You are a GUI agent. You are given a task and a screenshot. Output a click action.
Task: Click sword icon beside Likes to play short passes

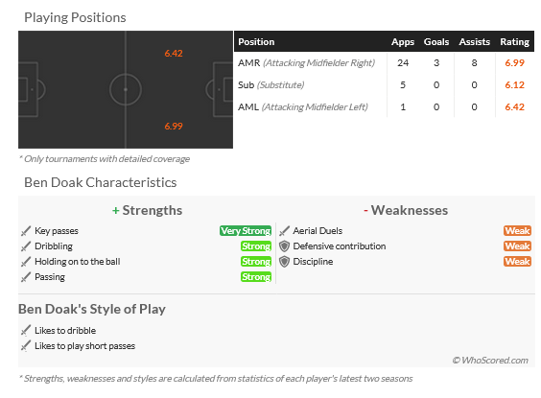tap(26, 346)
